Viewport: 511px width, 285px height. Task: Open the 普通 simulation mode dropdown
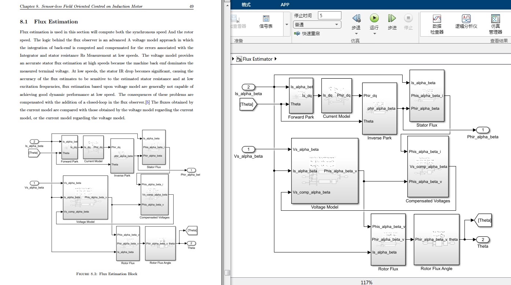(317, 25)
